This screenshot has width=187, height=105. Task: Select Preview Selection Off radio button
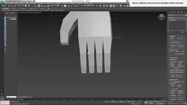170,51
